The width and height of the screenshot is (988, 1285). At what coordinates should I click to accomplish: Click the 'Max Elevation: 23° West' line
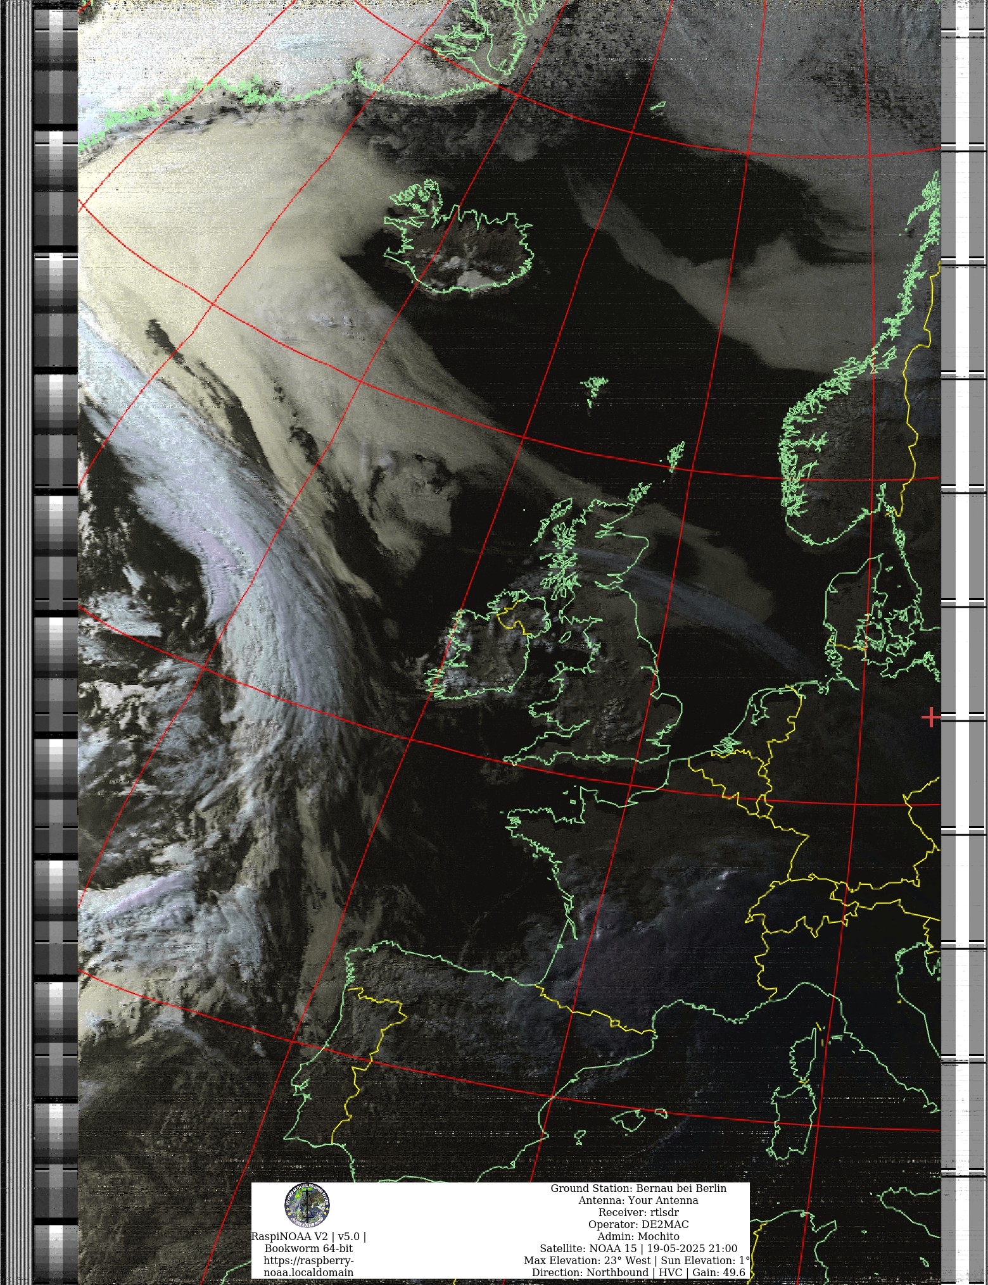(x=637, y=1260)
